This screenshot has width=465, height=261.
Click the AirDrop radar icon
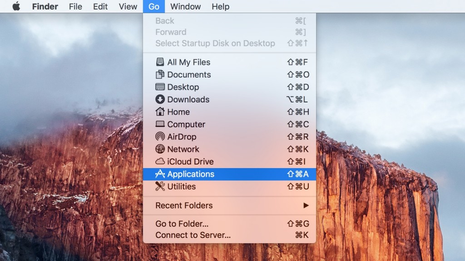(x=160, y=136)
